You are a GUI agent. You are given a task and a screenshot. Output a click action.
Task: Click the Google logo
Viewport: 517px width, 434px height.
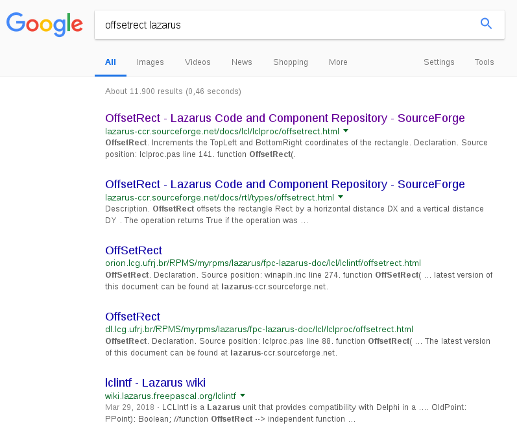pyautogui.click(x=44, y=24)
